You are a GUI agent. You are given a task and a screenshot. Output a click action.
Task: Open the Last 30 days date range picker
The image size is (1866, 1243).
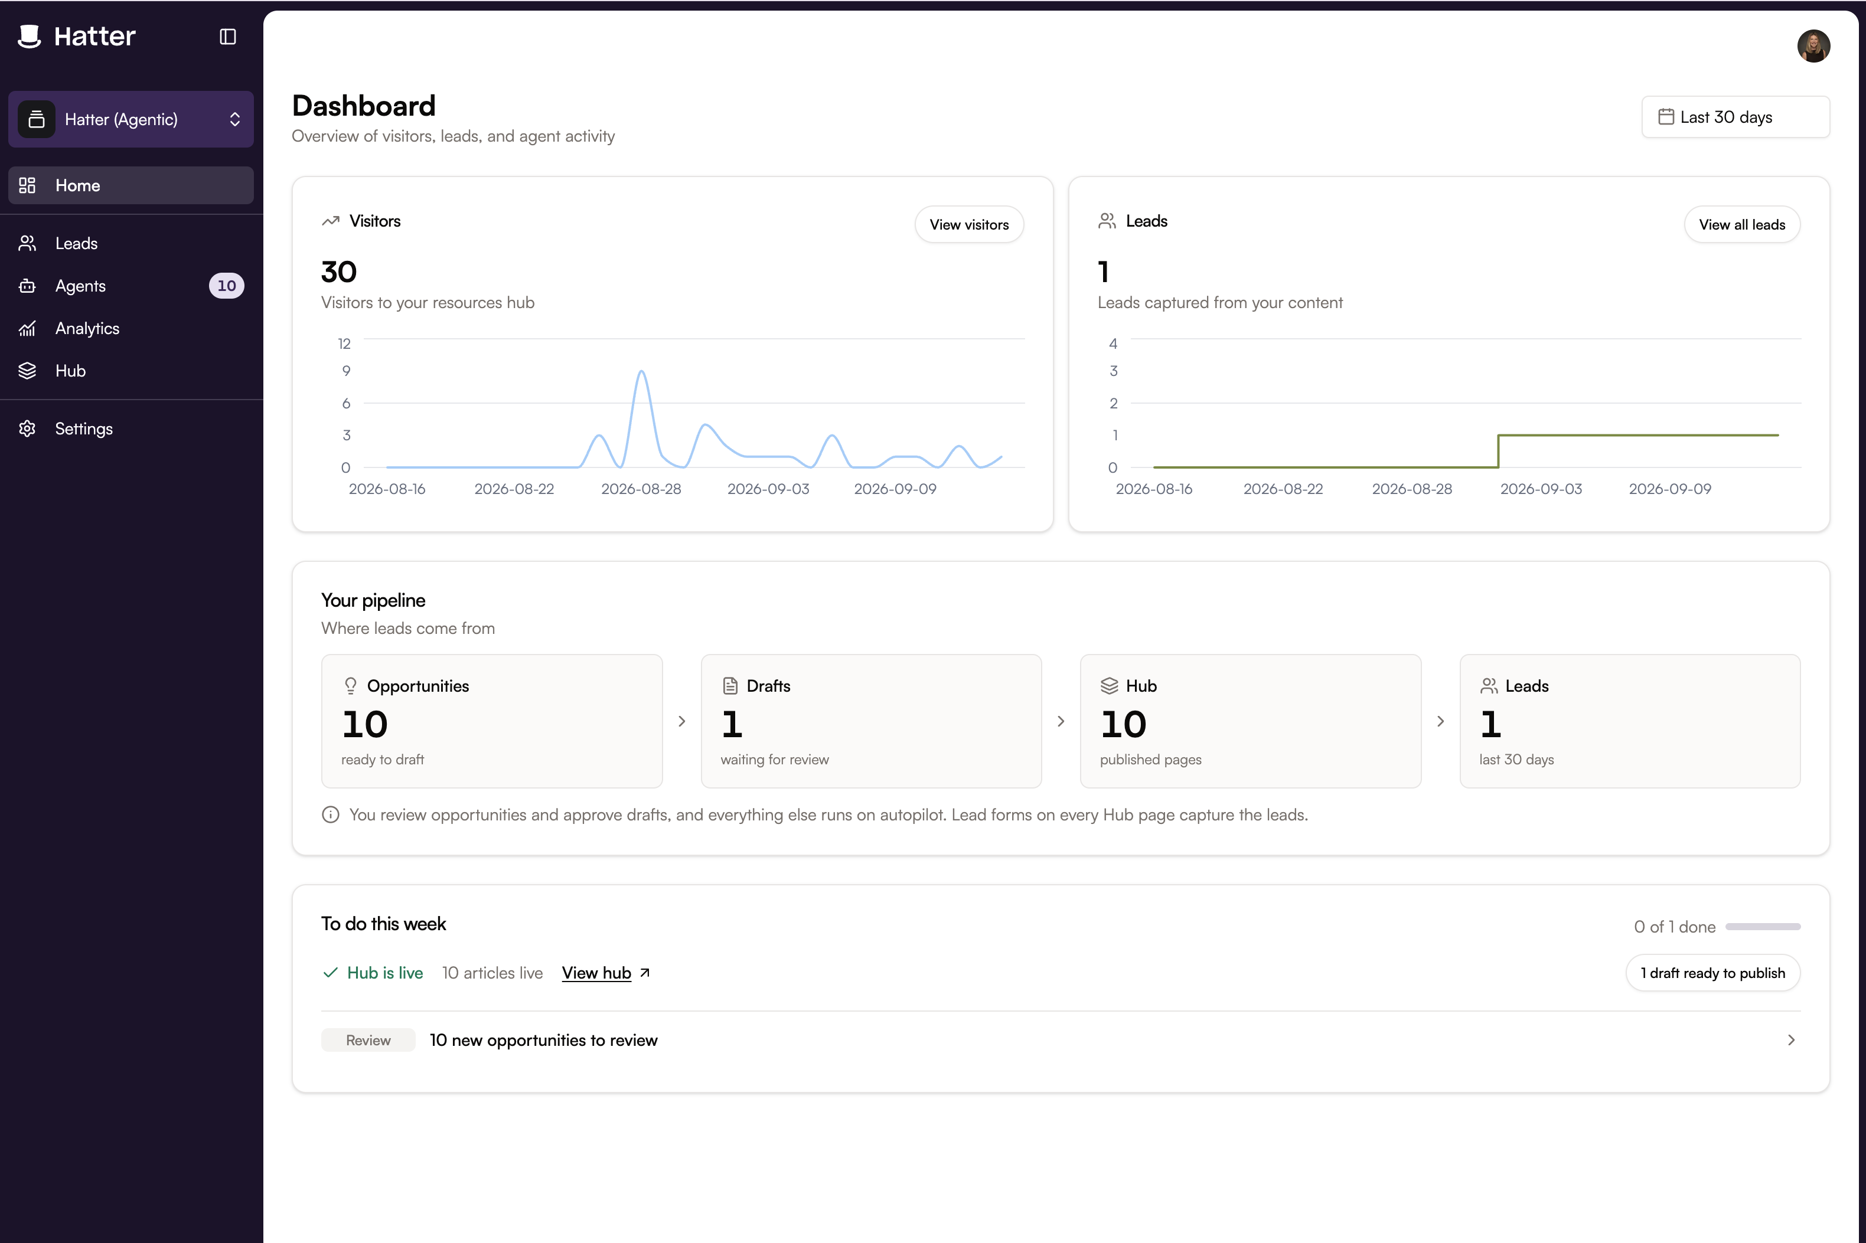[x=1735, y=117]
